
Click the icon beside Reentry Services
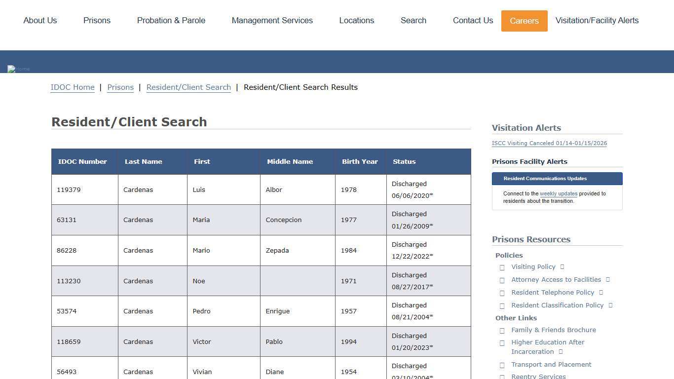click(502, 377)
